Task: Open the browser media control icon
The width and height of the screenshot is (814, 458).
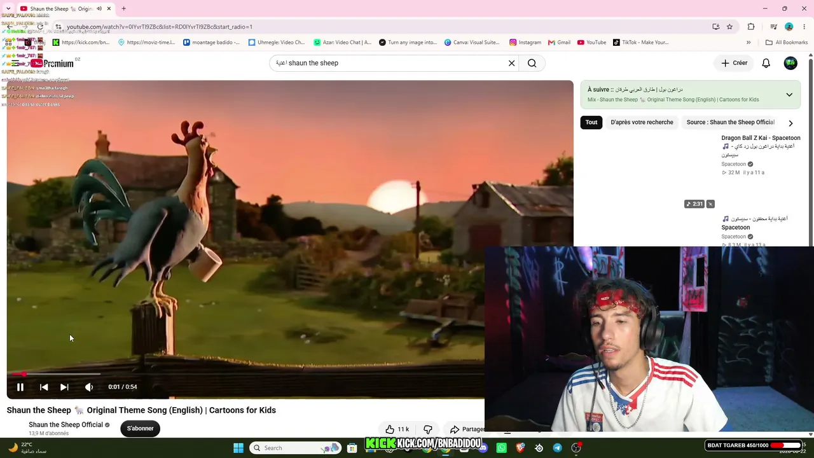Action: click(773, 27)
